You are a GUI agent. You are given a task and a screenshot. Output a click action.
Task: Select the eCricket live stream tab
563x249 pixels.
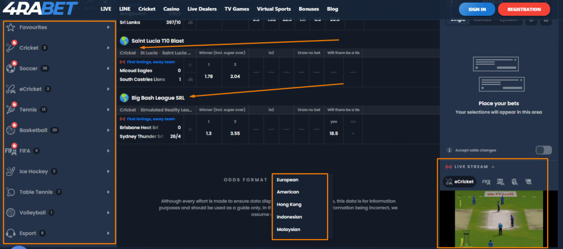460,182
